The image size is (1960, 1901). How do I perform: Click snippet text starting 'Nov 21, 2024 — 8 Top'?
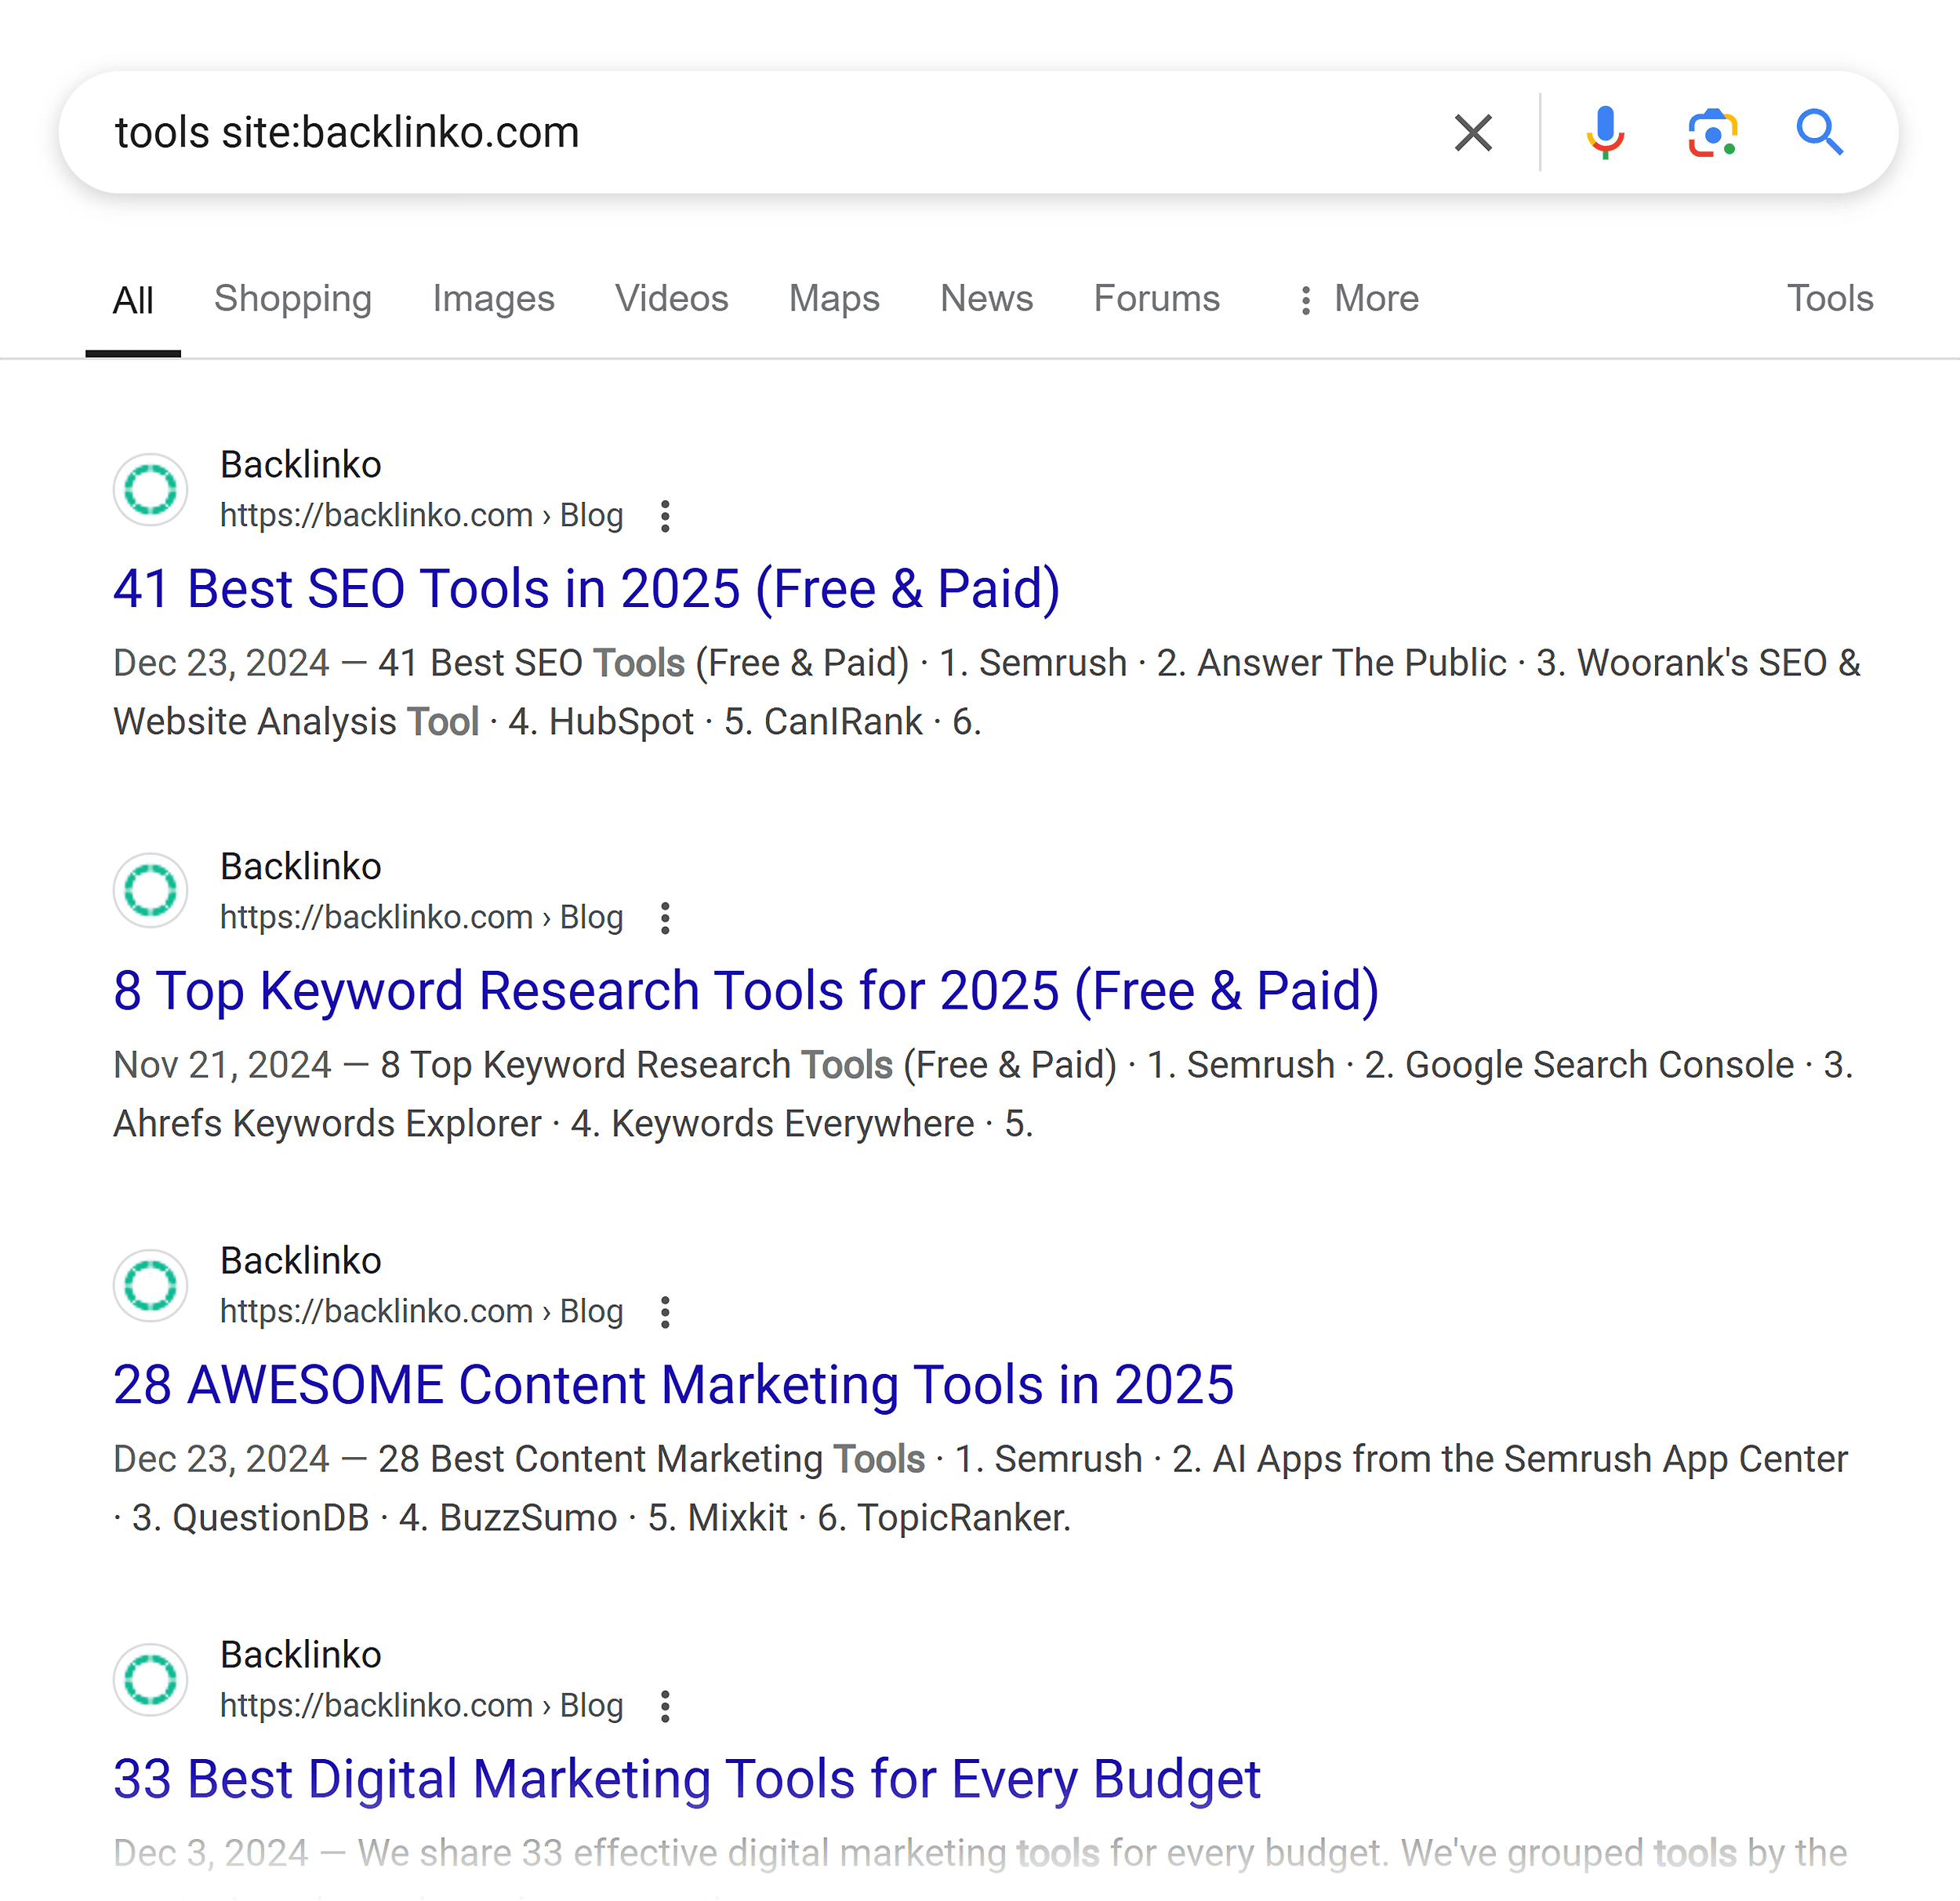pos(983,1095)
